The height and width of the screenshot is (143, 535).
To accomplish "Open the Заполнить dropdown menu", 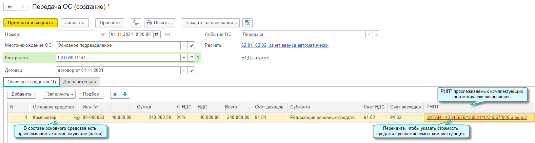I will pyautogui.click(x=60, y=94).
